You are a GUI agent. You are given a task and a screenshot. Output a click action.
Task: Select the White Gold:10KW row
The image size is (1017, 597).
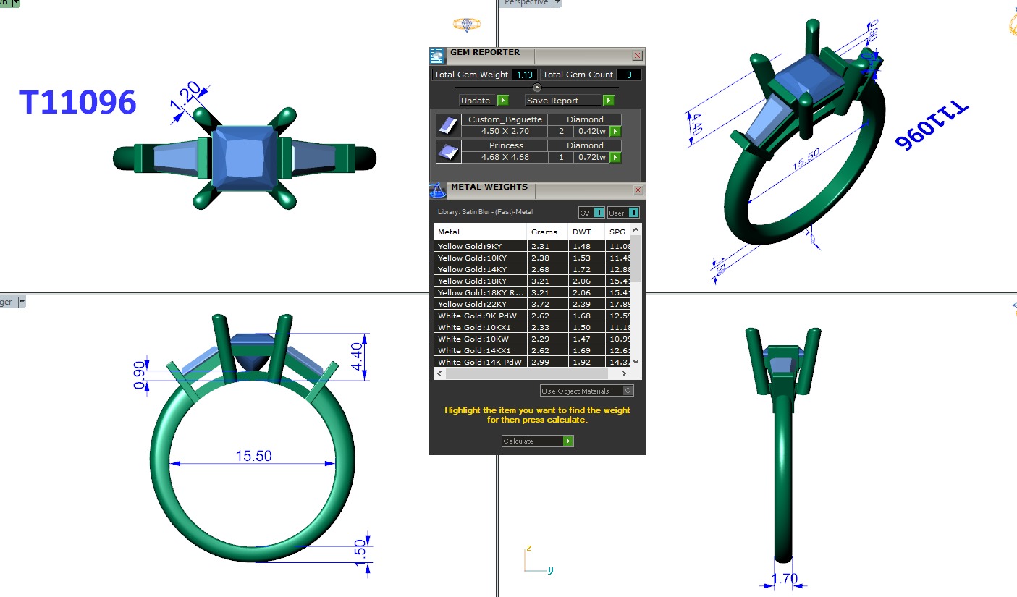point(480,339)
